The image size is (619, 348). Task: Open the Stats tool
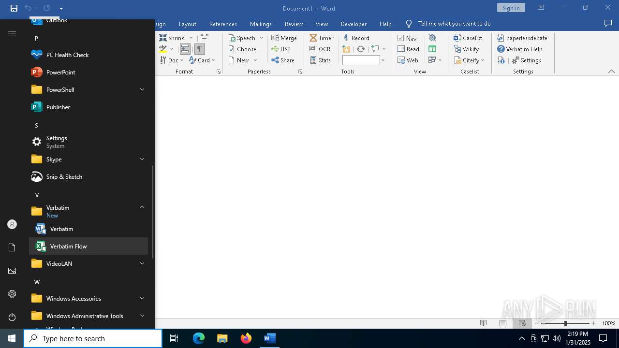click(x=320, y=60)
